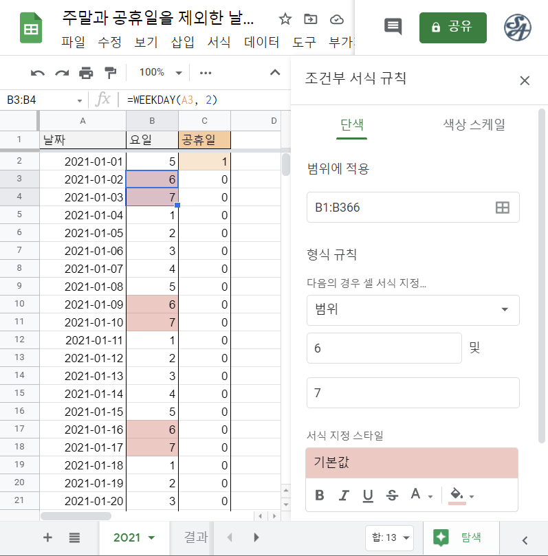The image size is (548, 556).
Task: Toggle strikethrough in formatting style
Action: (392, 495)
